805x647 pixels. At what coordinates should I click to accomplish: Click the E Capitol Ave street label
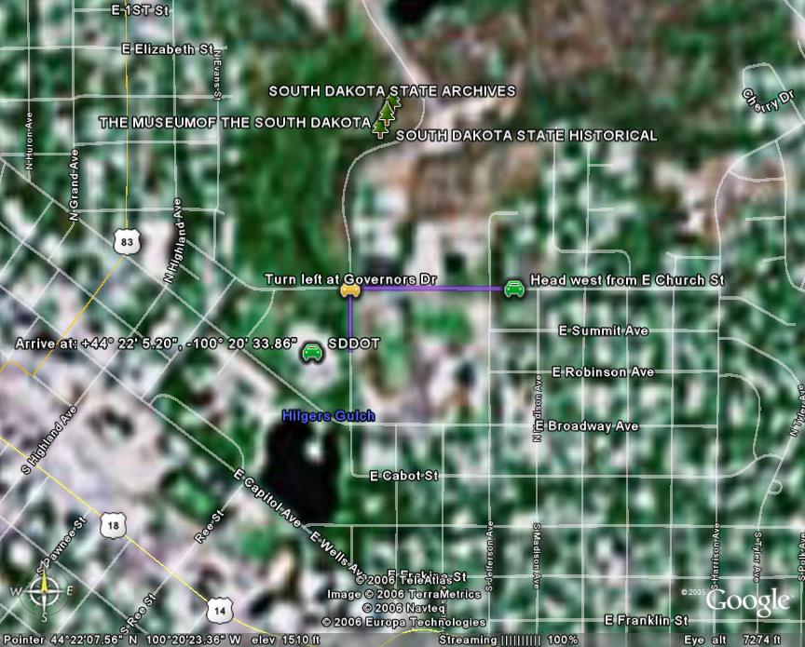pos(267,498)
